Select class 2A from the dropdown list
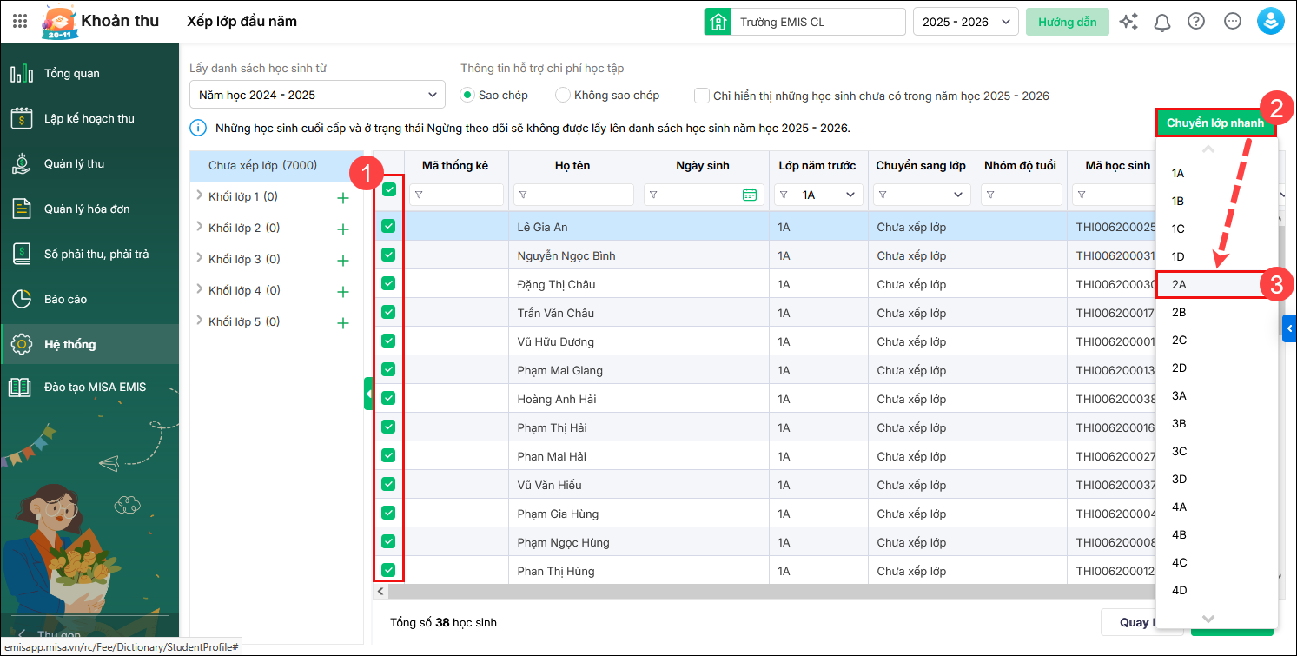This screenshot has height=656, width=1297. click(x=1179, y=284)
